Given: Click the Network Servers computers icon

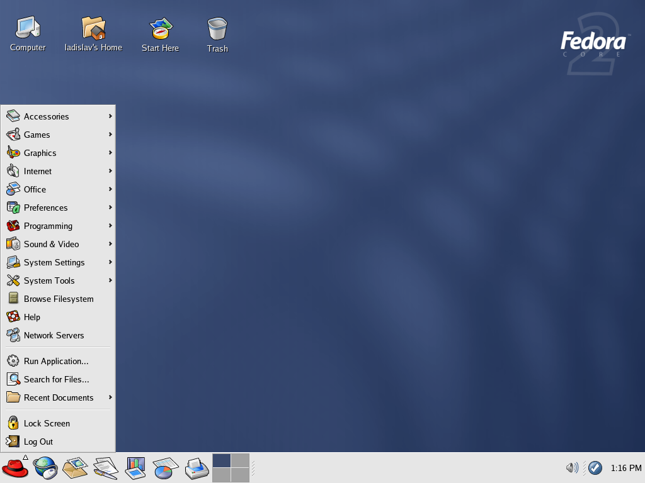Looking at the screenshot, I should 13,335.
